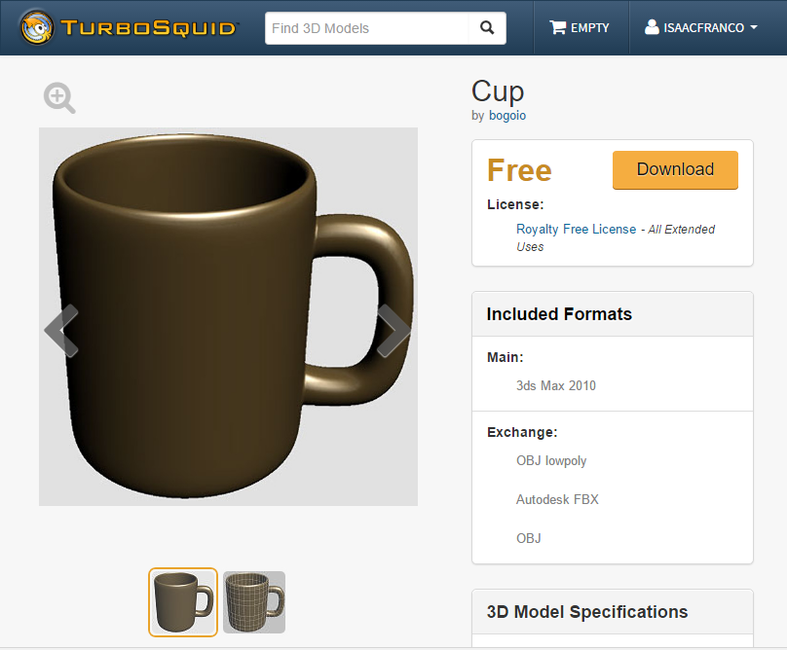Open the Royalty Free License link
787x650 pixels.
coord(577,230)
